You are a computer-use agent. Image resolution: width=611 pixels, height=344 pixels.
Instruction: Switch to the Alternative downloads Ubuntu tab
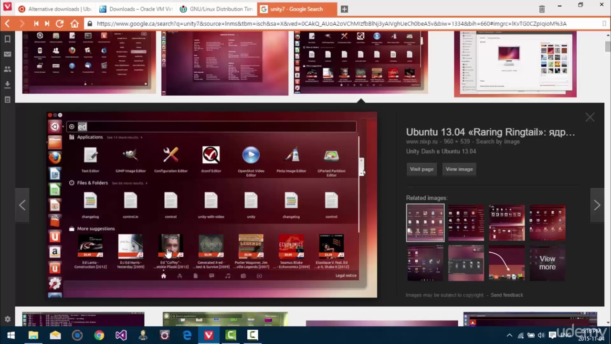(54, 9)
